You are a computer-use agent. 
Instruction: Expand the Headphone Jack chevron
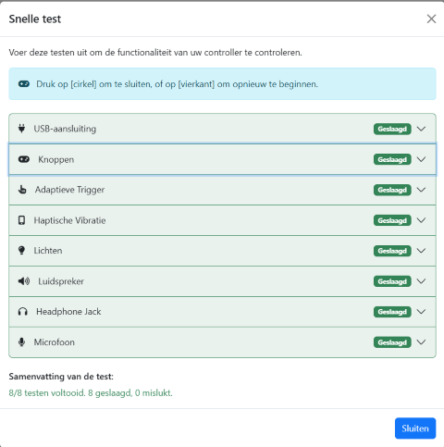[421, 312]
